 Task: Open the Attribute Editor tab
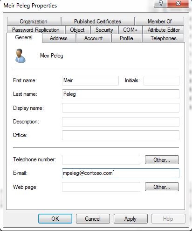(x=164, y=30)
